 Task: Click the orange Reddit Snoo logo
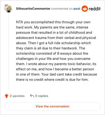[85, 9]
